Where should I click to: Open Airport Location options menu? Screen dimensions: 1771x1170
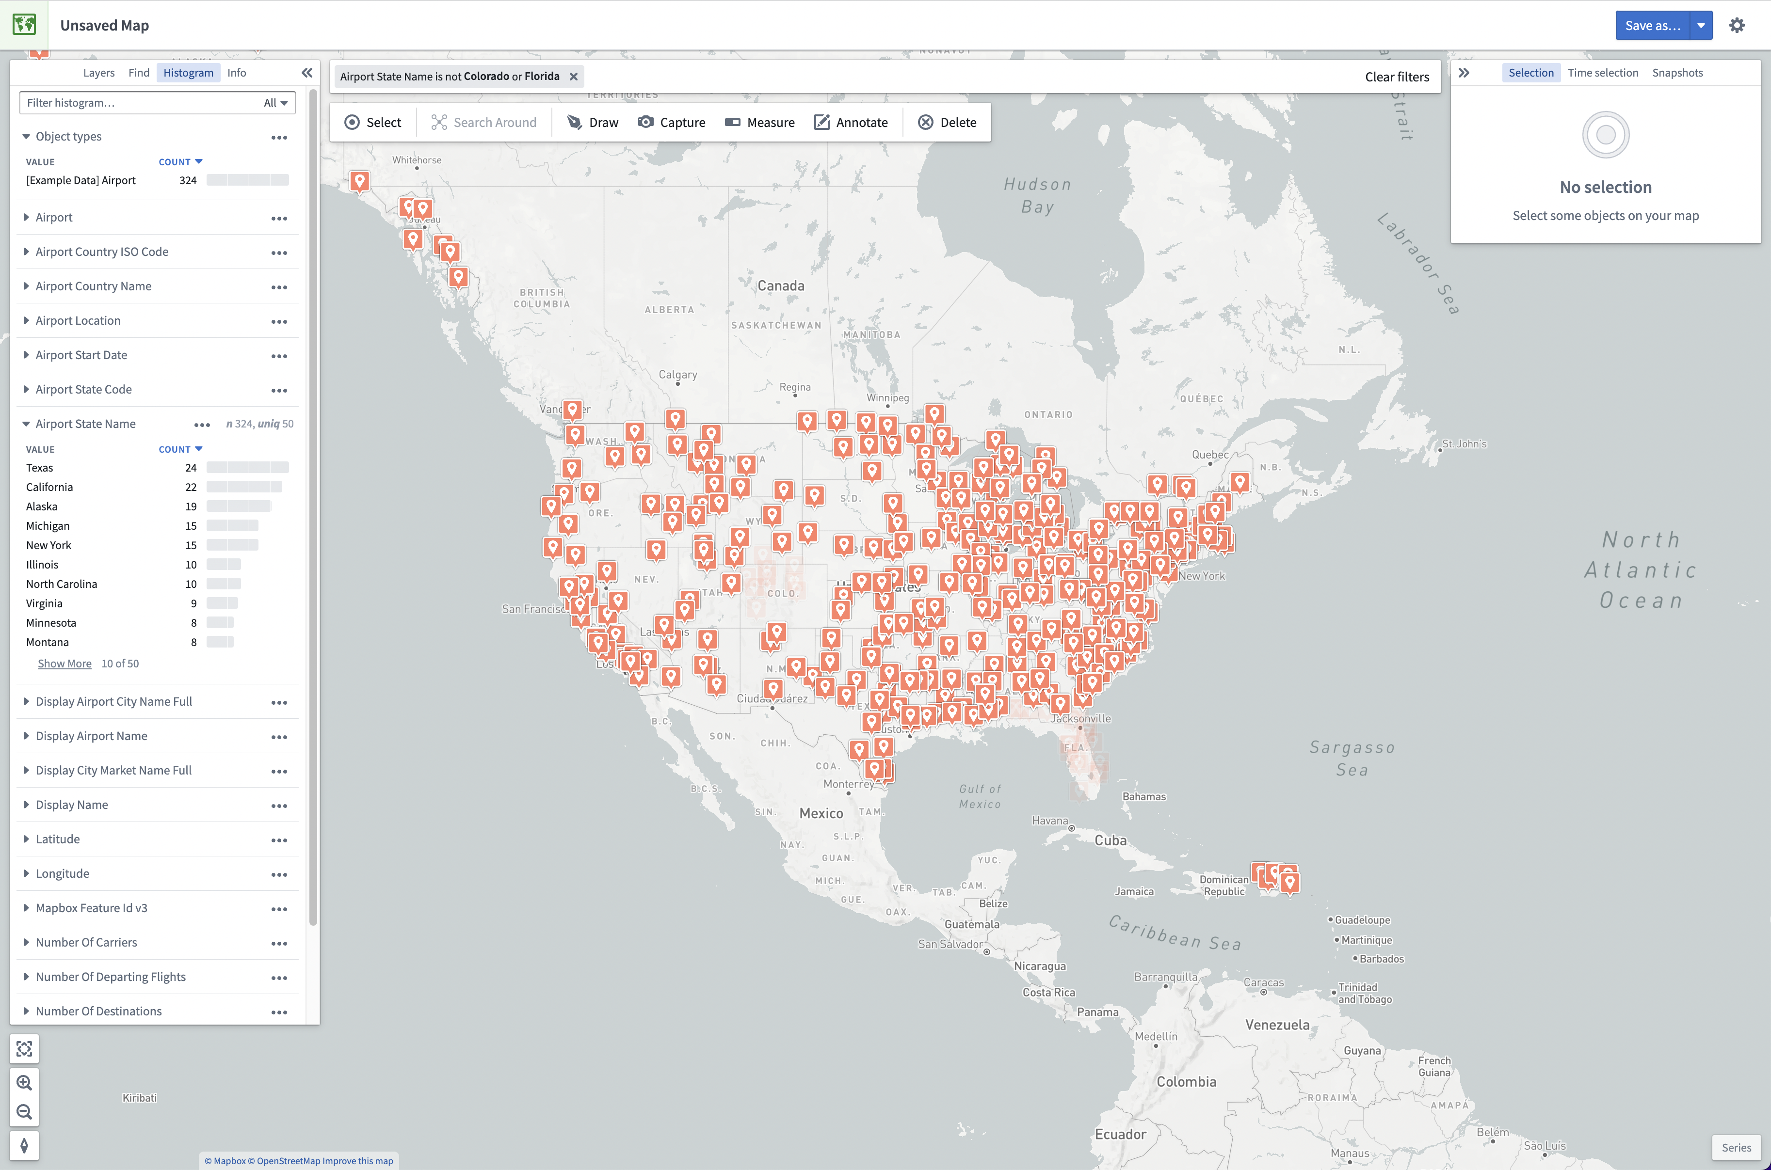(279, 322)
